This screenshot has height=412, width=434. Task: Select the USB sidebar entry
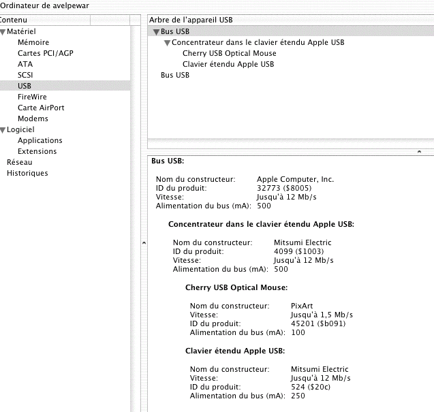(x=65, y=86)
